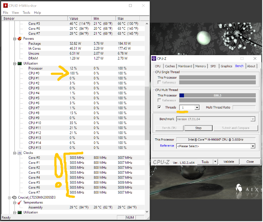Click the Reference link label
263x222 pixels.
tap(167, 146)
